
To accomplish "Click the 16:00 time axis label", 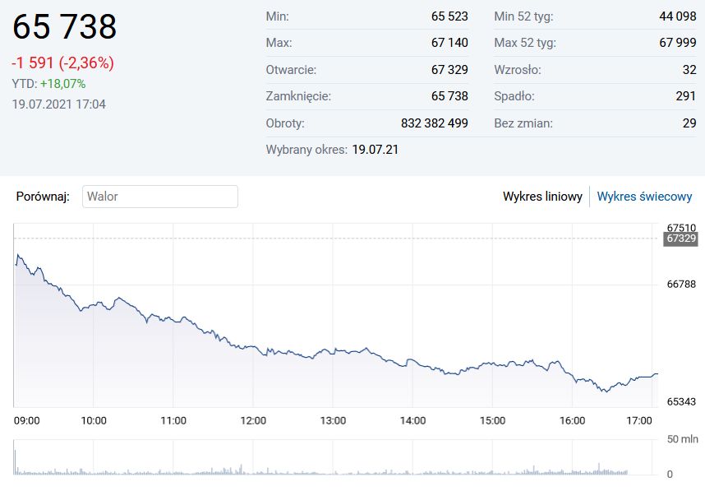I will [x=572, y=420].
